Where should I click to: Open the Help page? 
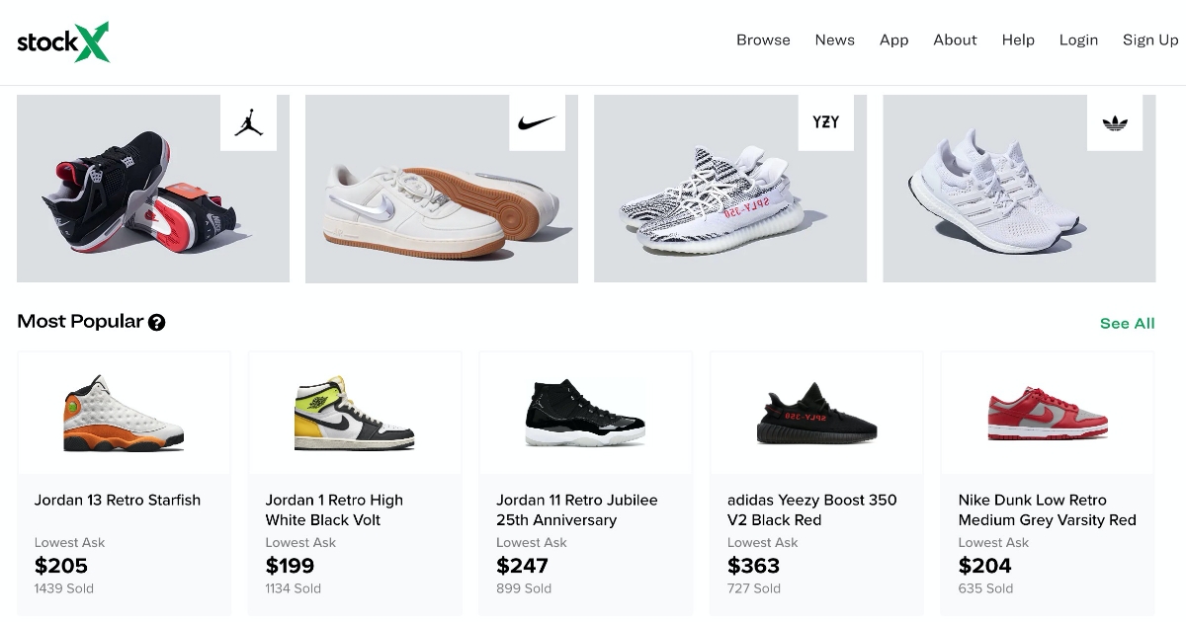point(1018,40)
